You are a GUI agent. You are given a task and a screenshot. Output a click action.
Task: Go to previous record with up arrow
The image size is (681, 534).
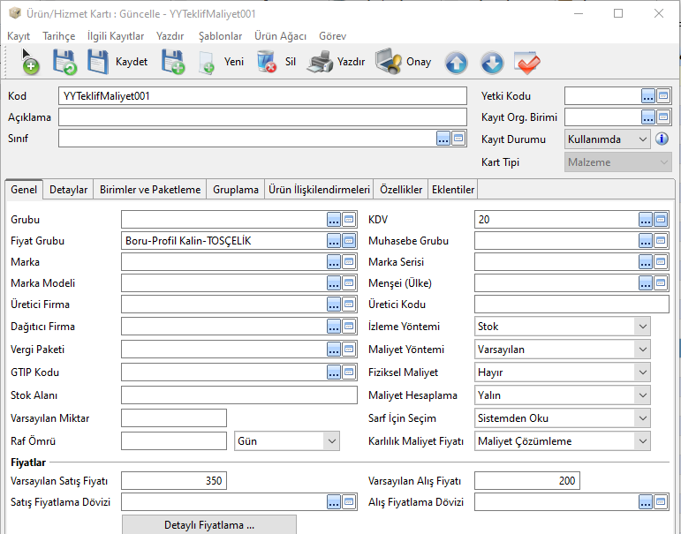456,63
